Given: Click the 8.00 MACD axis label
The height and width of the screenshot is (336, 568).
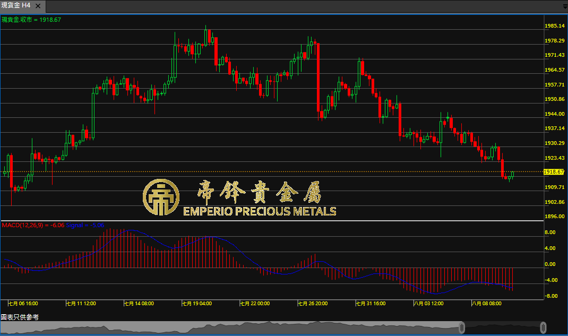Looking at the screenshot, I should (x=550, y=232).
